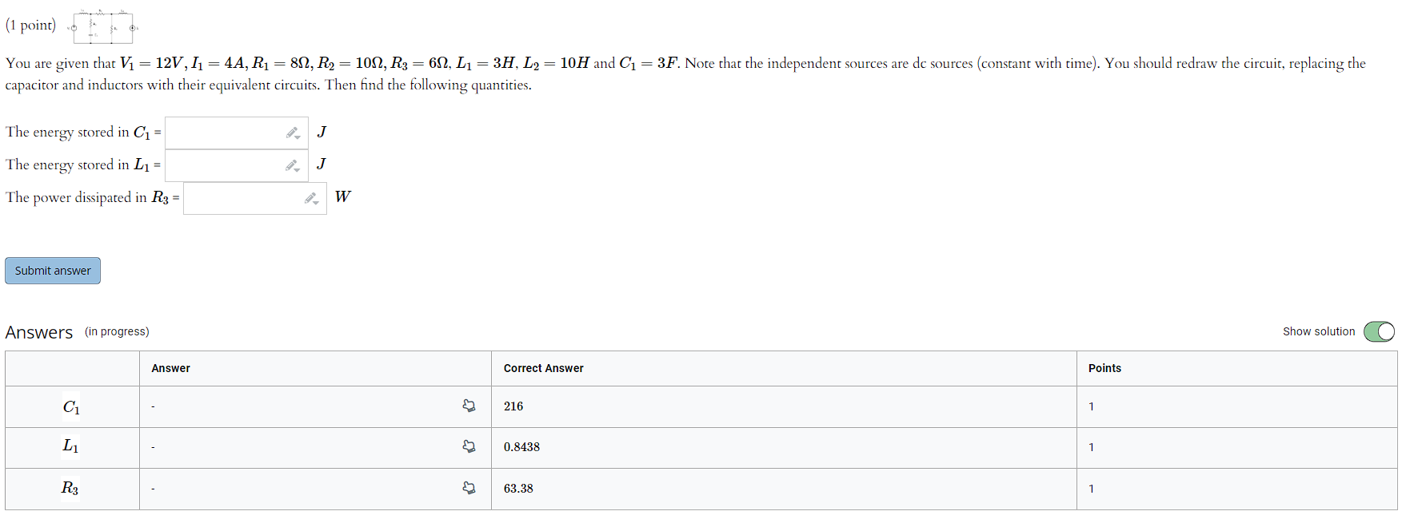Image resolution: width=1406 pixels, height=519 pixels.
Task: Click the answer preview icon in the L1 row
Action: pos(469,447)
